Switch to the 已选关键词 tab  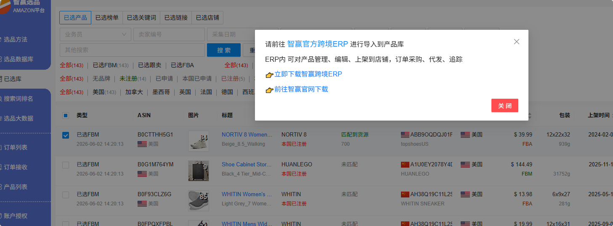141,18
